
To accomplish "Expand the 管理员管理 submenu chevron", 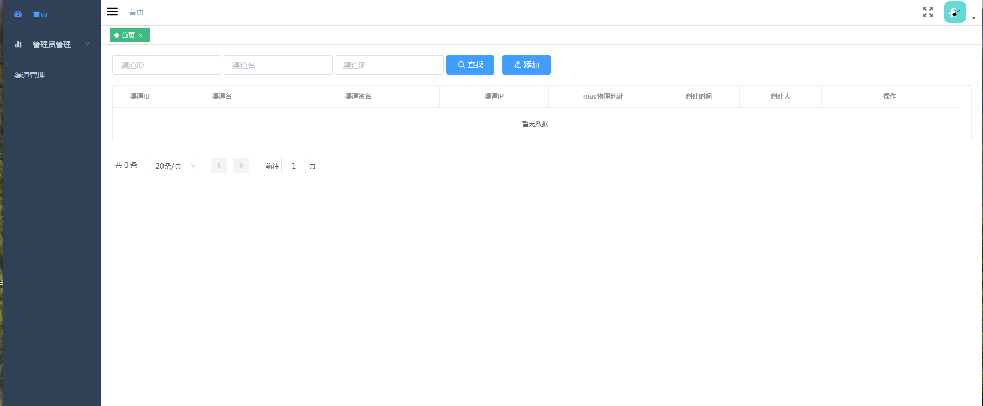I will 87,44.
